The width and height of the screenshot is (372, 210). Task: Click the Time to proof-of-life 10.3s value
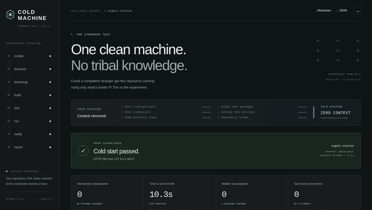pos(161,195)
